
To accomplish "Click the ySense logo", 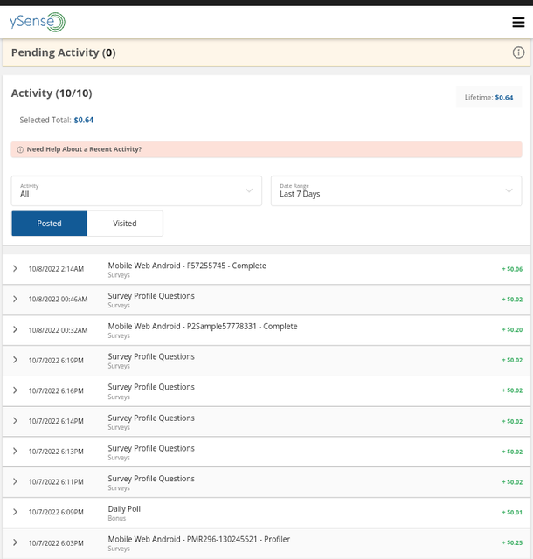I will click(x=38, y=23).
